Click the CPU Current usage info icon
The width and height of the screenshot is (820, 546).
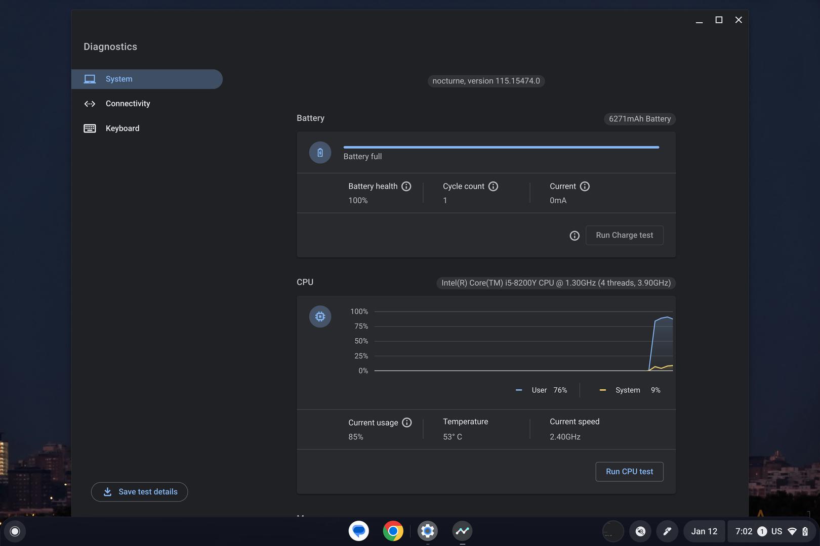[x=406, y=423]
